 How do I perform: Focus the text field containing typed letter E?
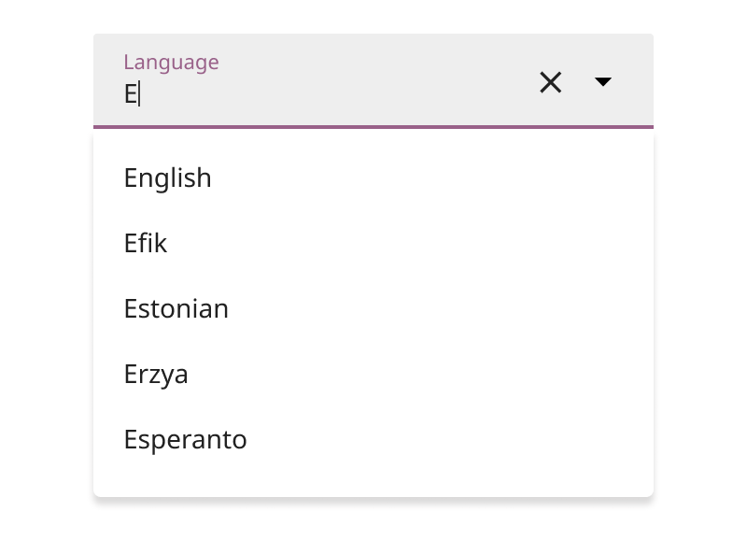317,94
